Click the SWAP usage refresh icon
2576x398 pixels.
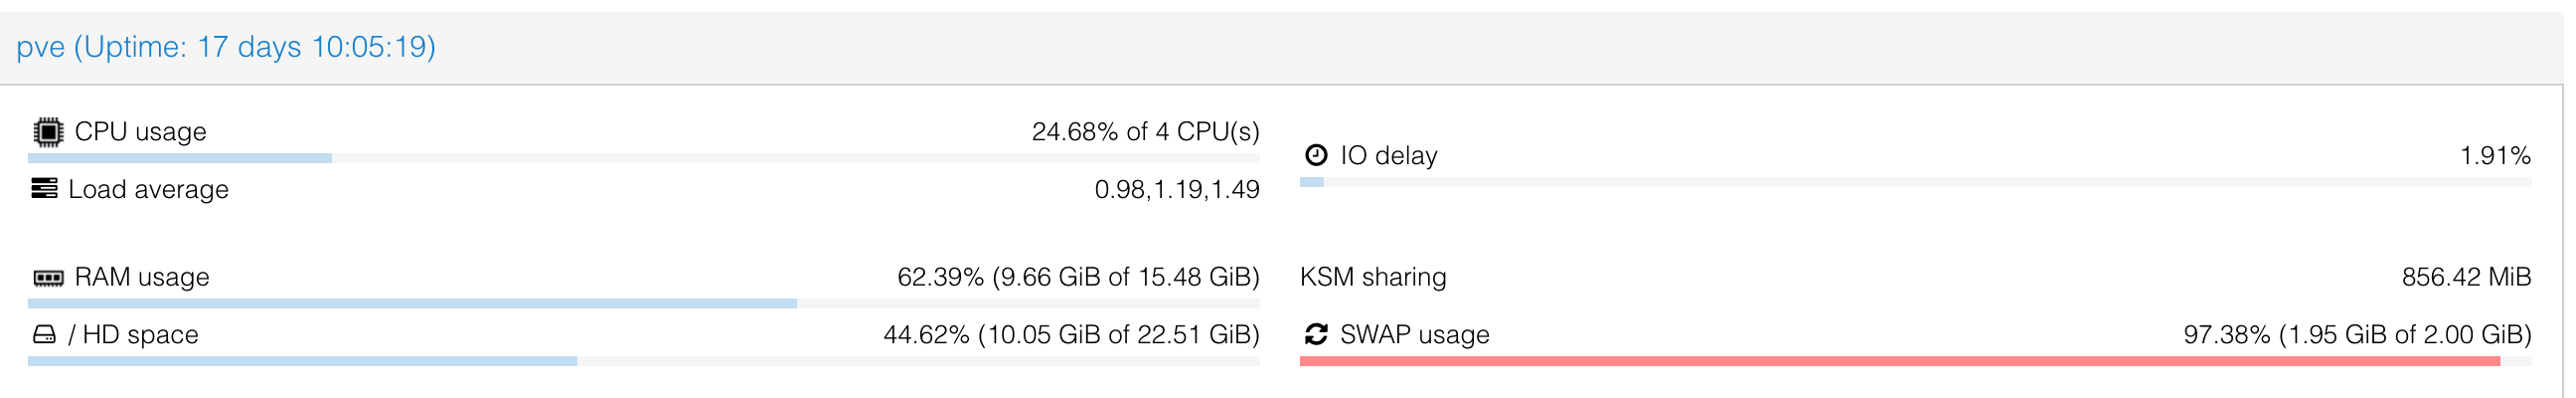point(1316,335)
